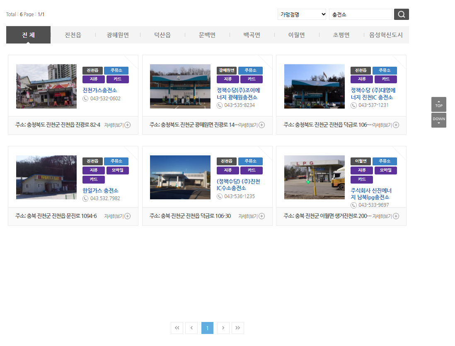Click the next page arrow in pagination
The width and height of the screenshot is (455, 346).
click(223, 328)
